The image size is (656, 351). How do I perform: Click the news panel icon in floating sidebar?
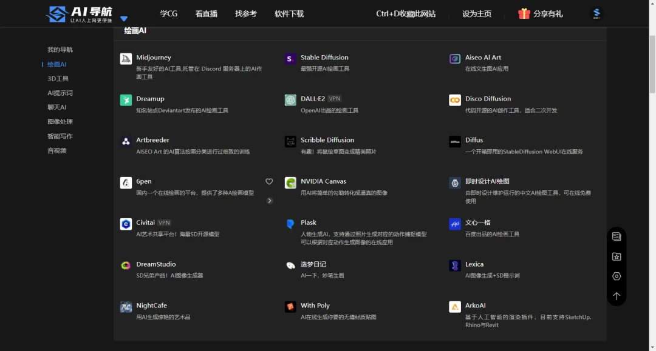(617, 236)
